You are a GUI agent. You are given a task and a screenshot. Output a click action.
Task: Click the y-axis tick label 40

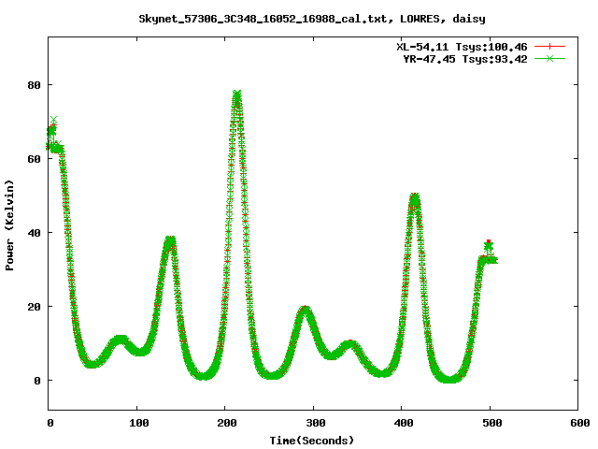click(x=34, y=233)
